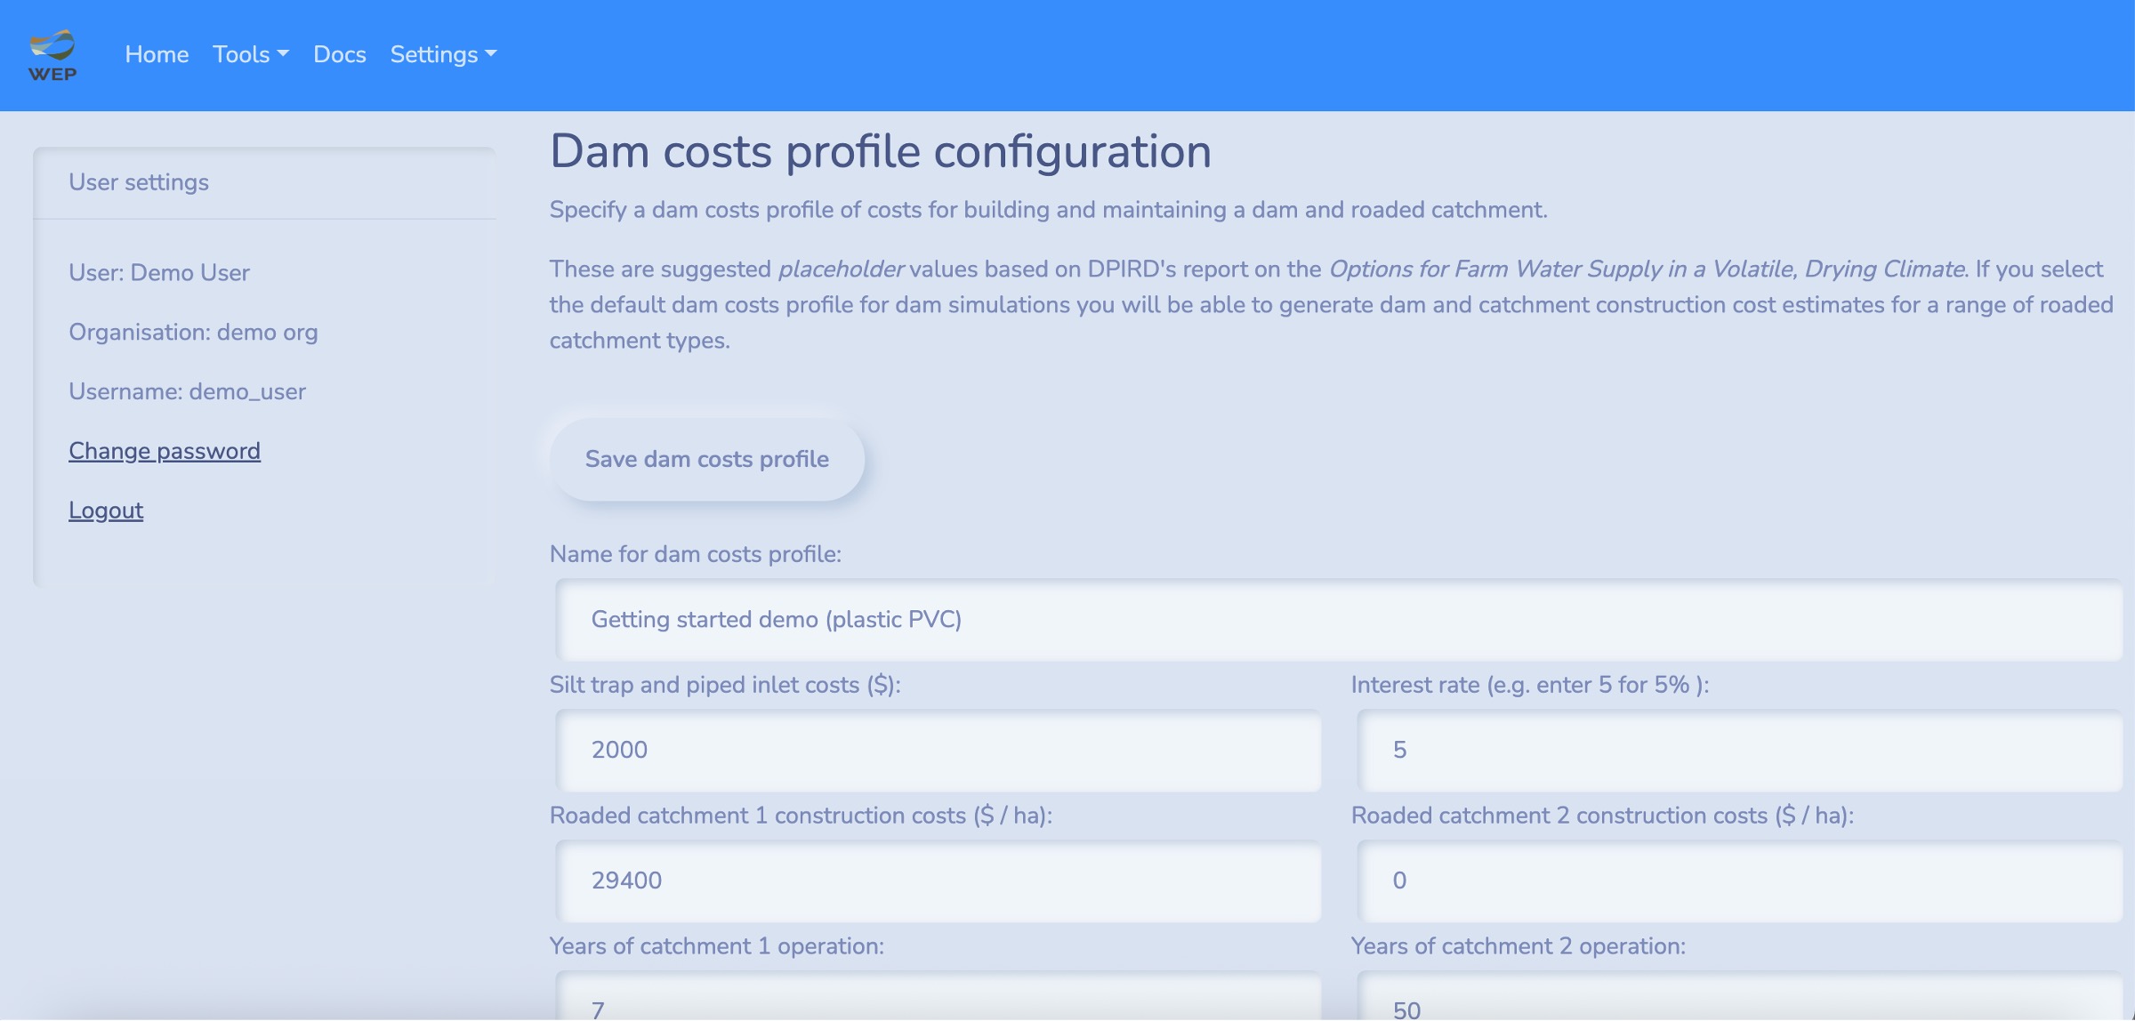Click the User settings panel header
Viewport: 2135px width, 1021px height.
pyautogui.click(x=264, y=182)
